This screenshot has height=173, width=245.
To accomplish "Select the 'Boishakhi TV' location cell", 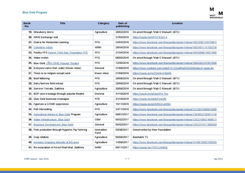I will (x=140, y=137).
